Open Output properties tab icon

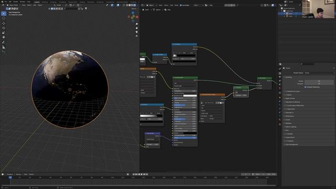280,77
